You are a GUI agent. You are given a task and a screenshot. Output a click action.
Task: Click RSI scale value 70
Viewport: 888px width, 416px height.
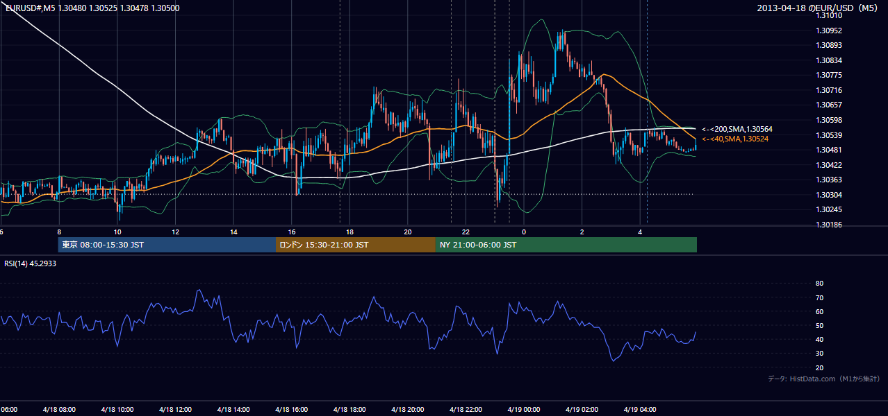(819, 297)
